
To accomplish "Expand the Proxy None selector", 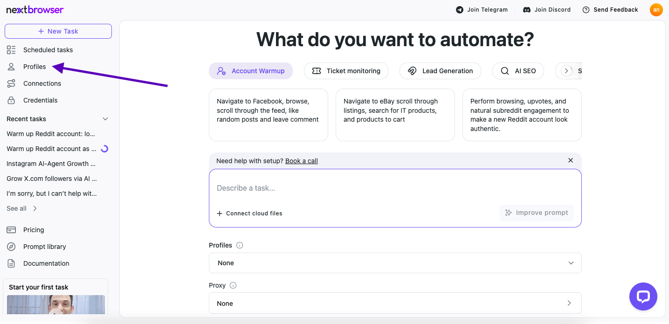I will 395,303.
